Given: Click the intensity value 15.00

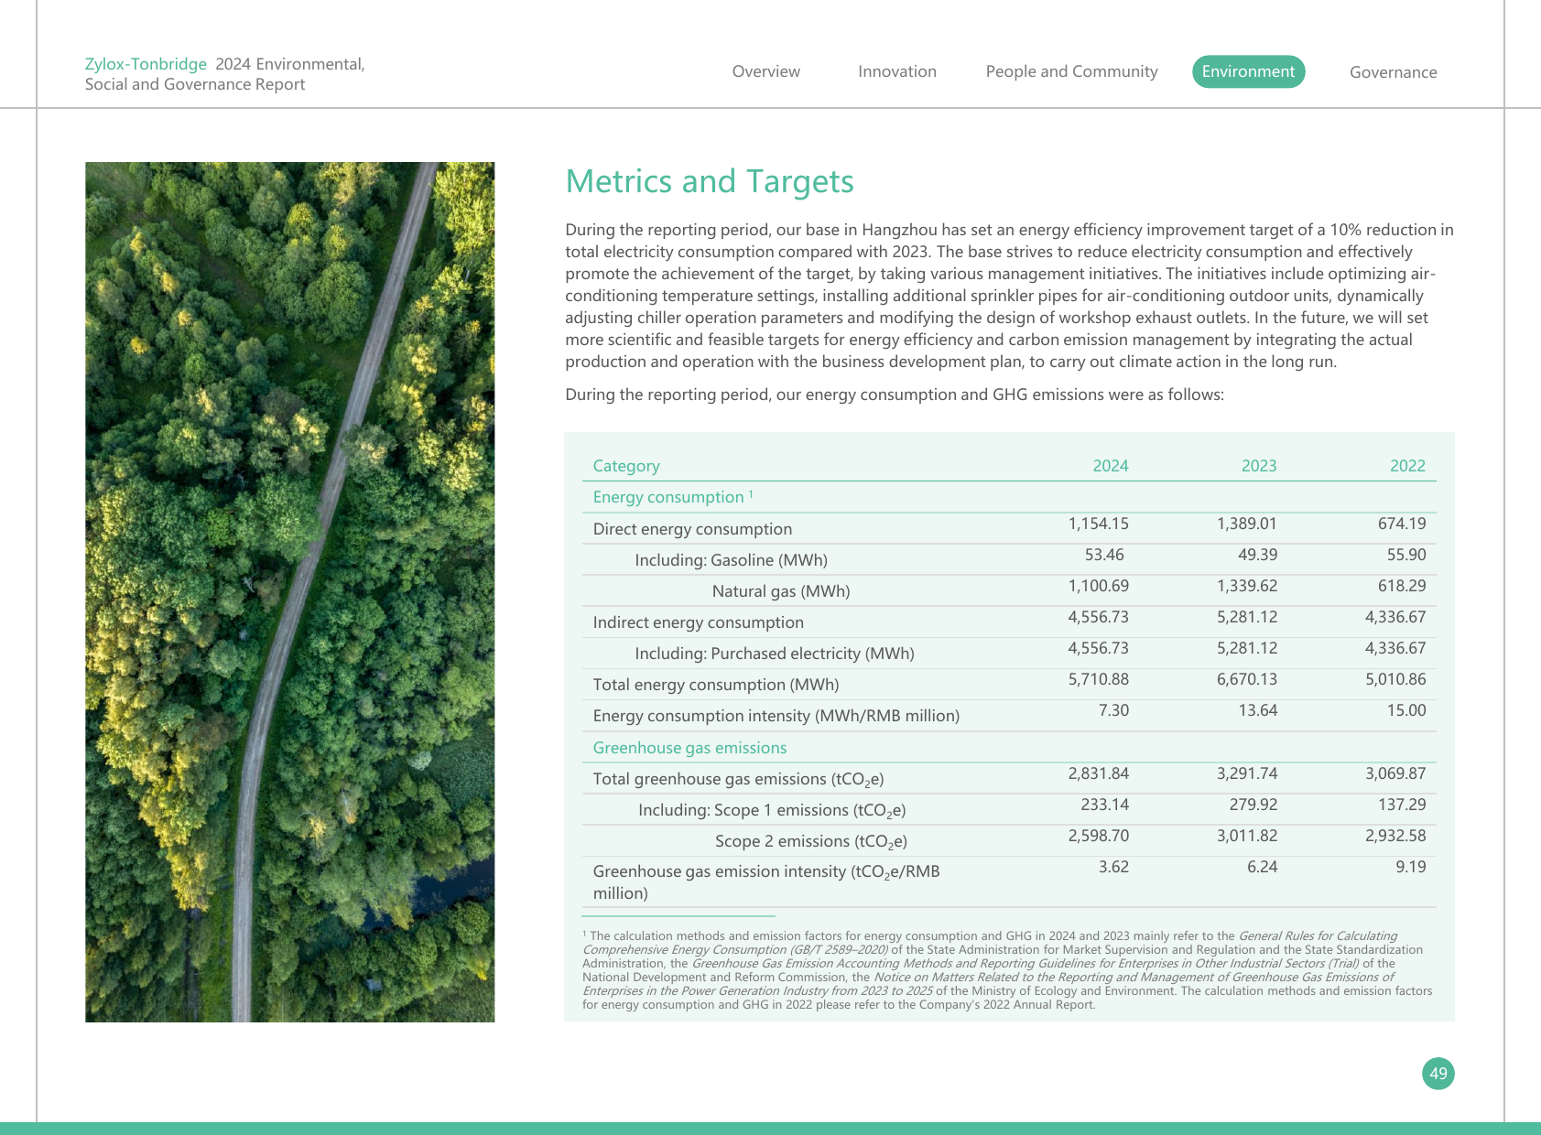Looking at the screenshot, I should (1406, 710).
